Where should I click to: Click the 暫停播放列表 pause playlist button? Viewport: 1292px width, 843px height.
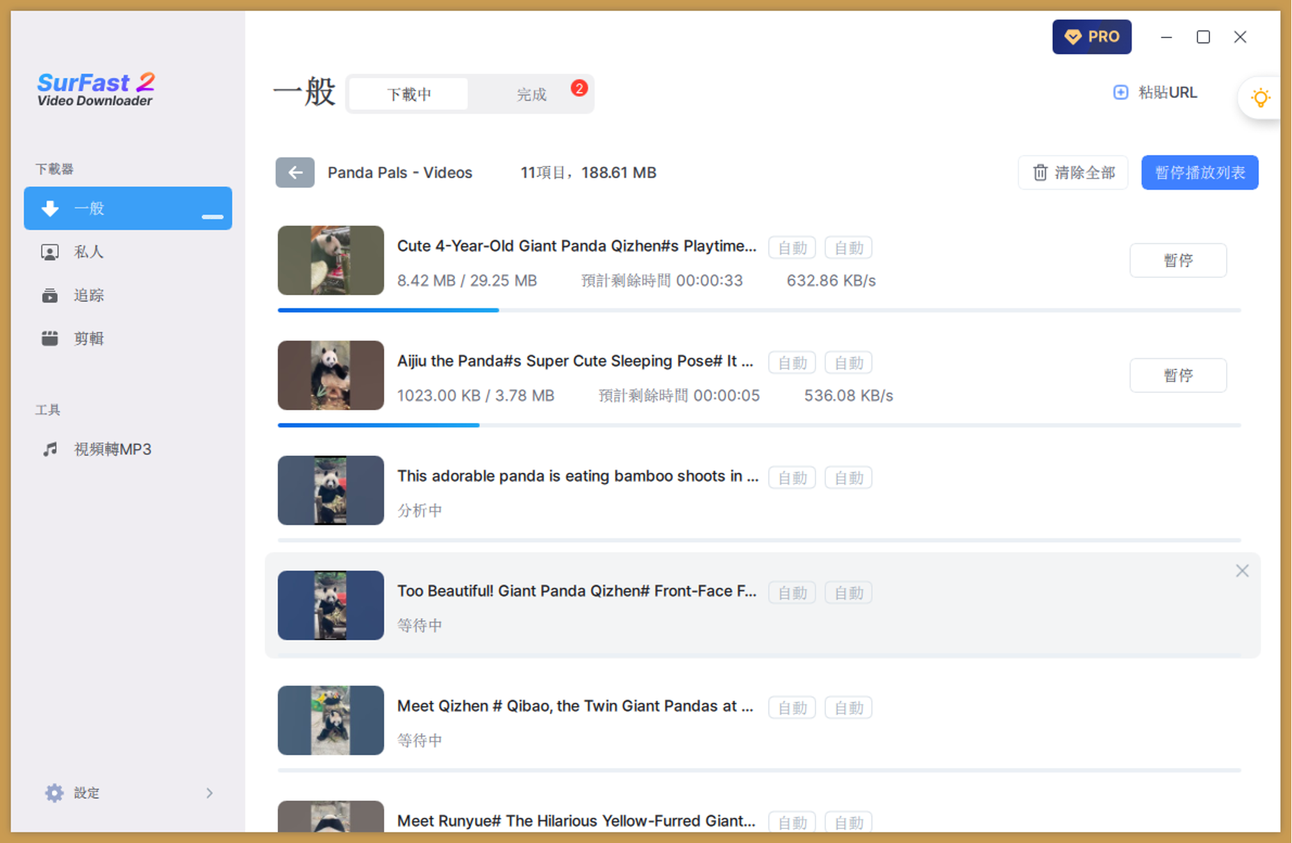coord(1200,173)
